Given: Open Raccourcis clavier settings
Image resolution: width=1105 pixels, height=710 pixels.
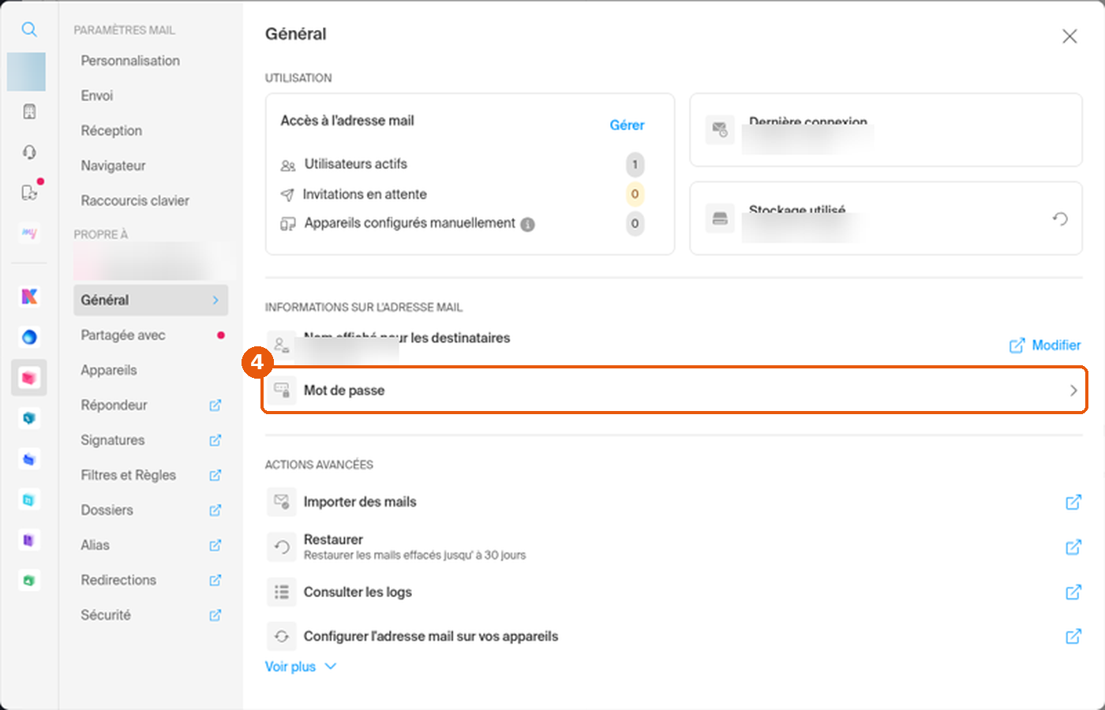Looking at the screenshot, I should click(x=135, y=200).
